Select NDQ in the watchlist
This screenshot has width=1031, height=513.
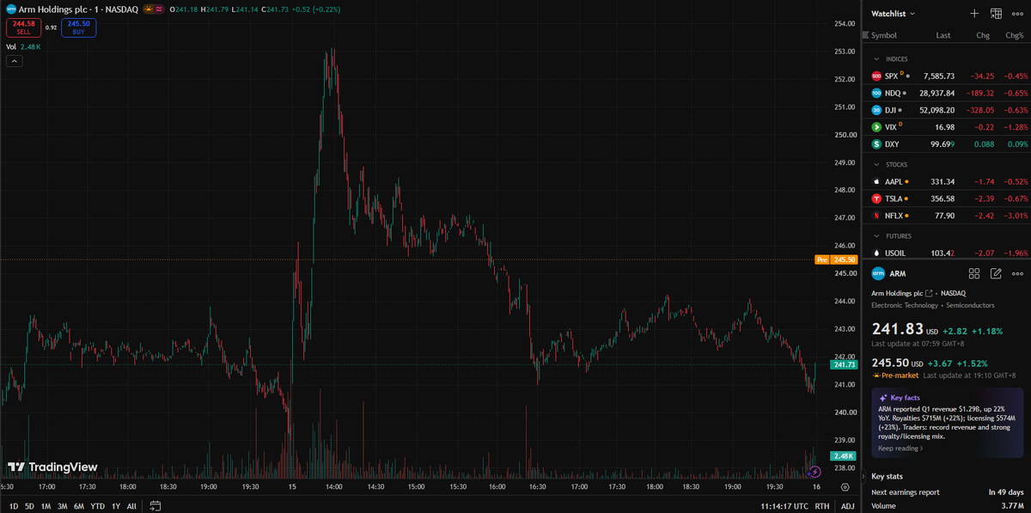tap(947, 92)
